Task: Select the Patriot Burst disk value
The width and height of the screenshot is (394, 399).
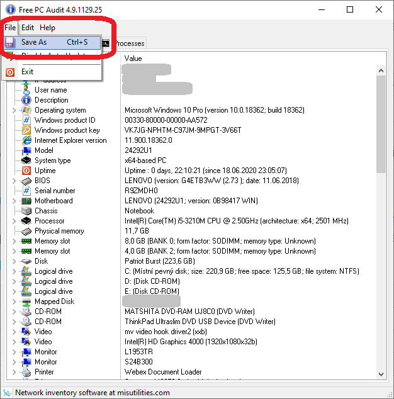Action: (x=160, y=261)
